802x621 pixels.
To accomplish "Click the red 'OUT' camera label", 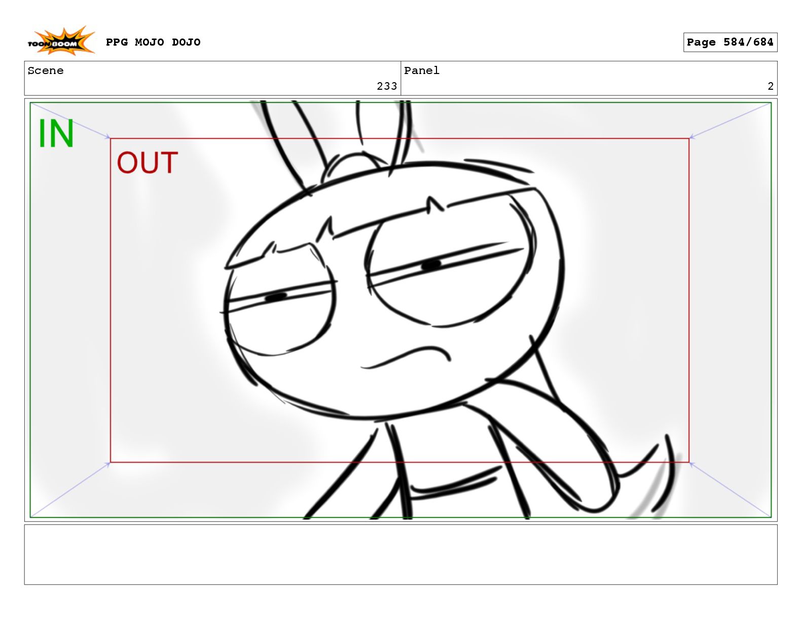I will coord(148,163).
